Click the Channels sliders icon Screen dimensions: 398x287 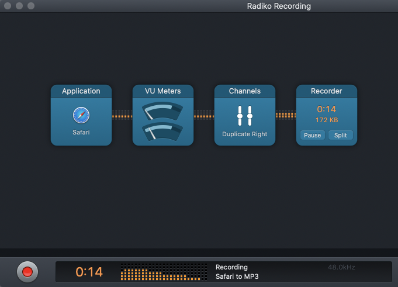tap(245, 116)
